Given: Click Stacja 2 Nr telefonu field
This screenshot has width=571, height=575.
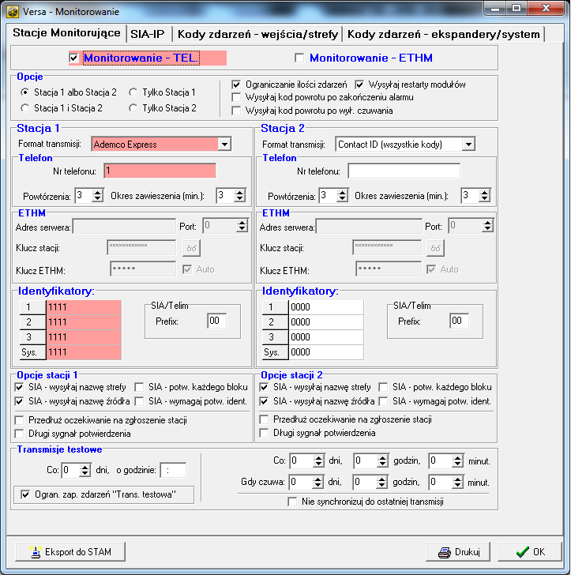Looking at the screenshot, I should (x=404, y=171).
